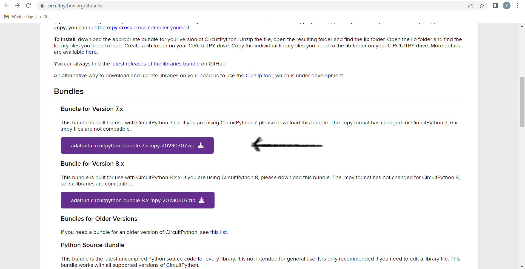Viewport: 525px width, 269px height.
Task: Click the 'here' details link
Action: [91, 52]
